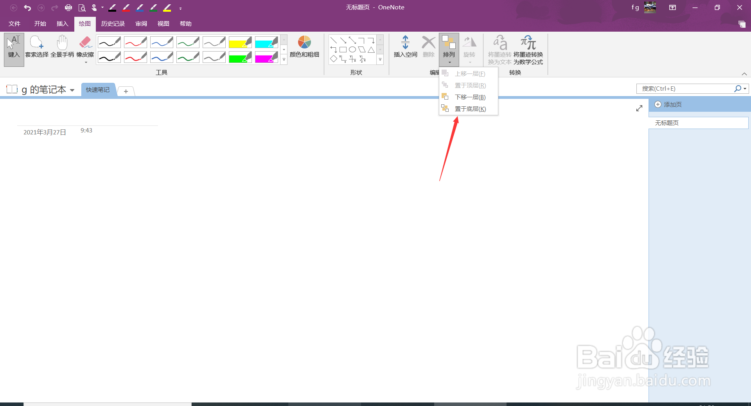Select the rectangle shape in shapes gallery
This screenshot has width=751, height=406.
click(x=343, y=50)
